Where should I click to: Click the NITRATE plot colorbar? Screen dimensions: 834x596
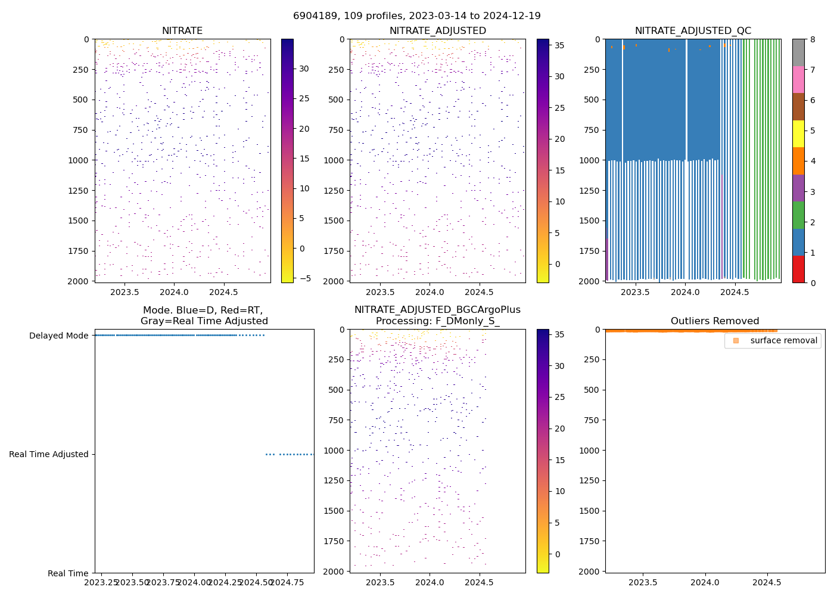287,161
